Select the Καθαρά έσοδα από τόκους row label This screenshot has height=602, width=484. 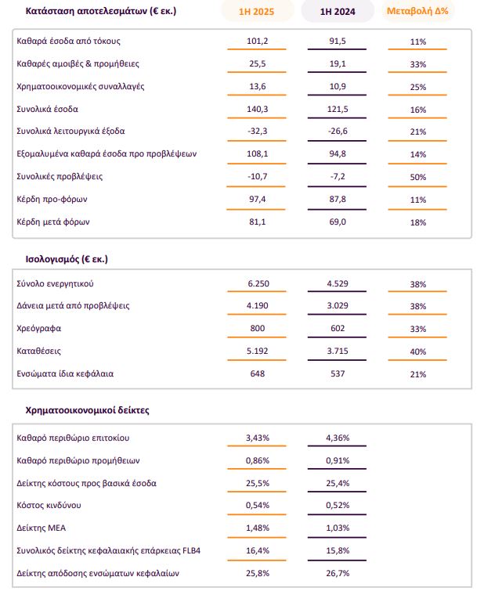coord(69,40)
